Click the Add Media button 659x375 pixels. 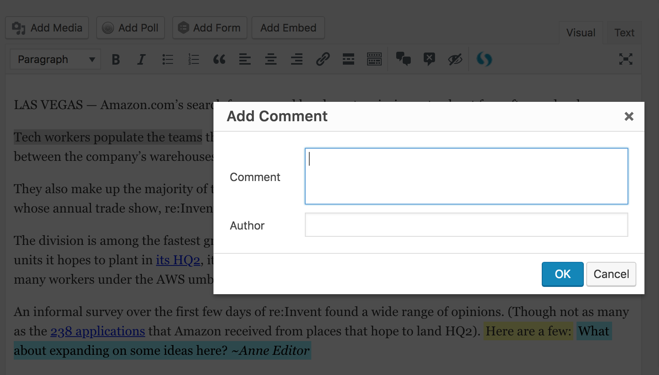(47, 28)
